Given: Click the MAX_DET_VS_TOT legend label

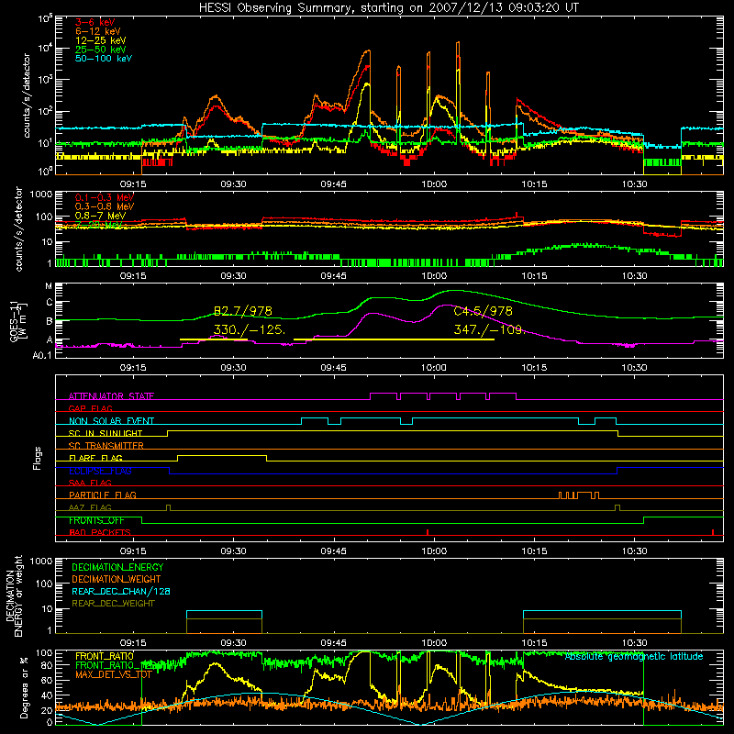Looking at the screenshot, I should [114, 674].
